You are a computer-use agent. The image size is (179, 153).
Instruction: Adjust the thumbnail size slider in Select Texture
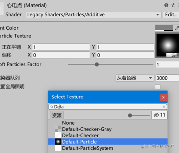pyautogui.click(x=130, y=115)
